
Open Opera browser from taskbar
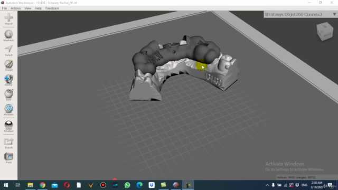tap(67, 185)
